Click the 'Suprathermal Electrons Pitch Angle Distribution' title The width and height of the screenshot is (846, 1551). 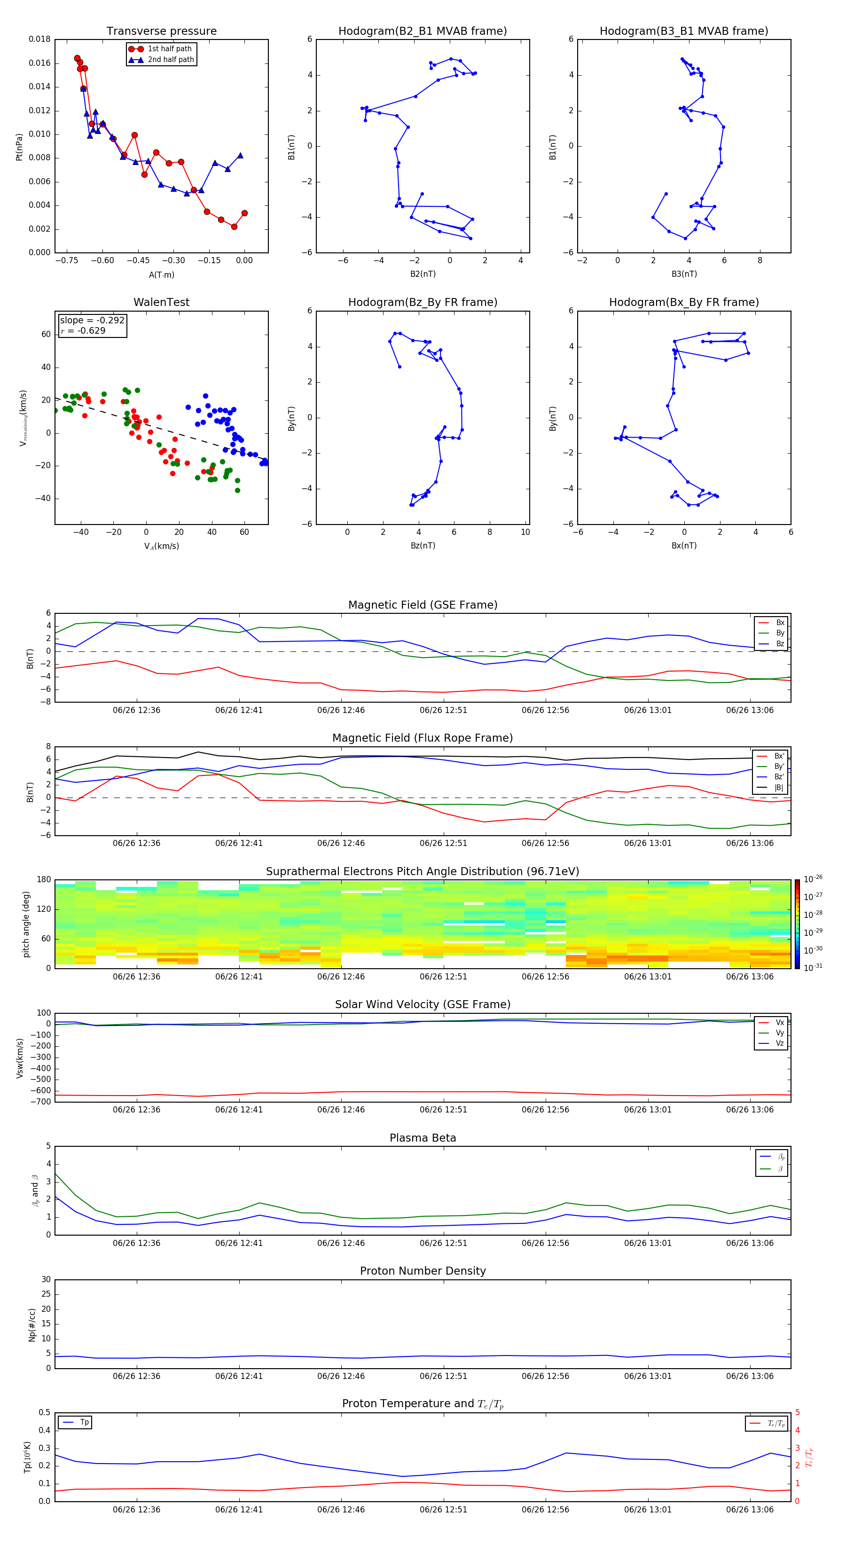[423, 871]
